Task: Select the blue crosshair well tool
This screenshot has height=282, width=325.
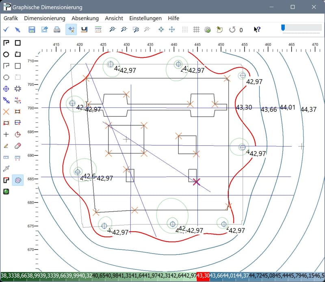Action: click(6, 89)
